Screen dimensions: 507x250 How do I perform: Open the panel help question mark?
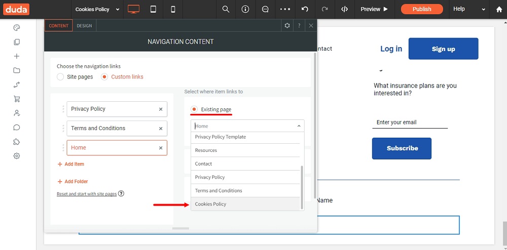(299, 25)
